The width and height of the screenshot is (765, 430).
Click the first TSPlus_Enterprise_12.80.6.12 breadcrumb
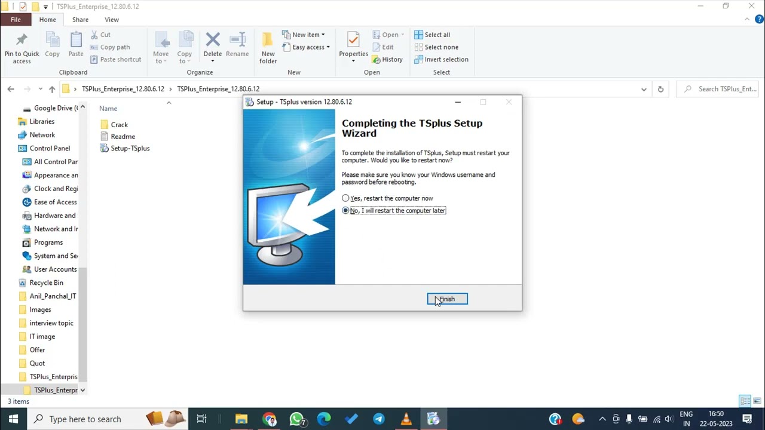click(x=123, y=89)
